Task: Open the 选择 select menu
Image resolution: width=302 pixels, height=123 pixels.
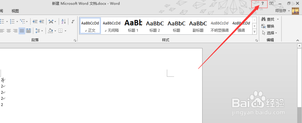Action: 270,33
